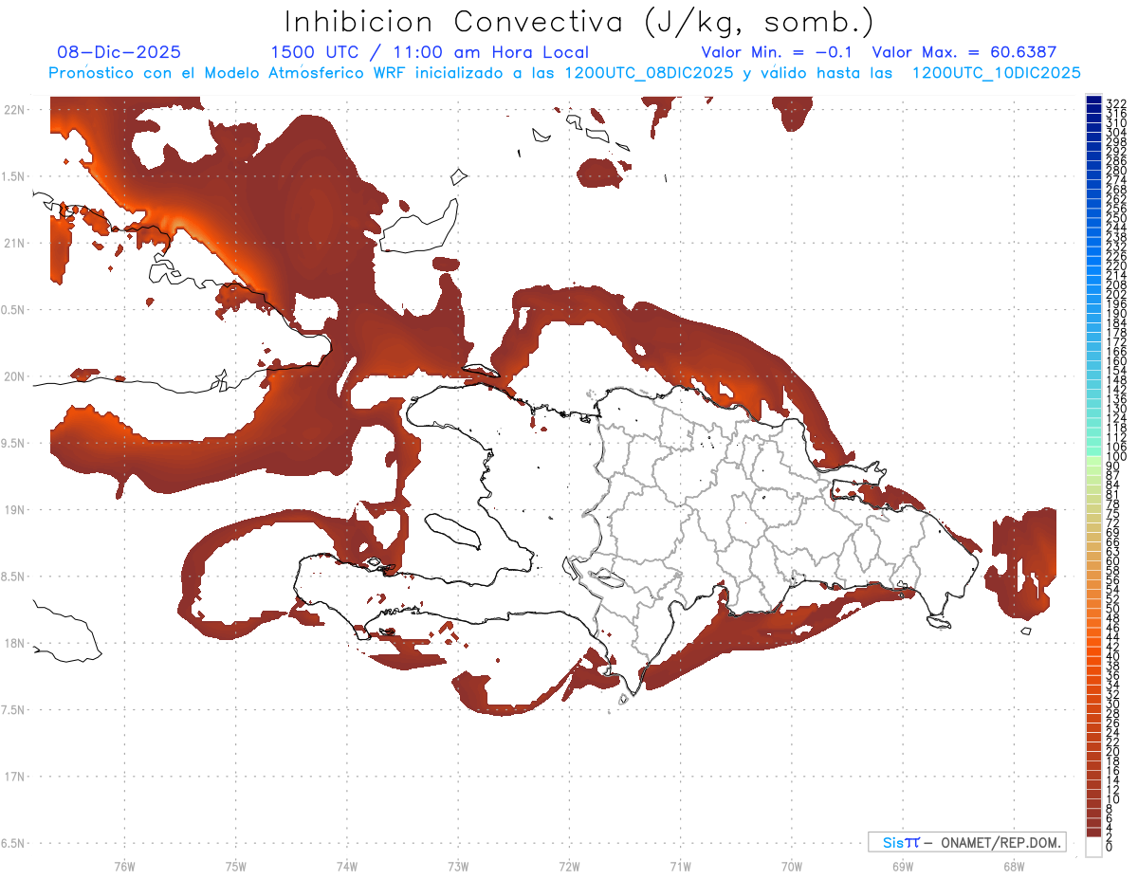Click the '9.5N' latitude label
Viewport: 1138px width, 879px height.
[14, 443]
